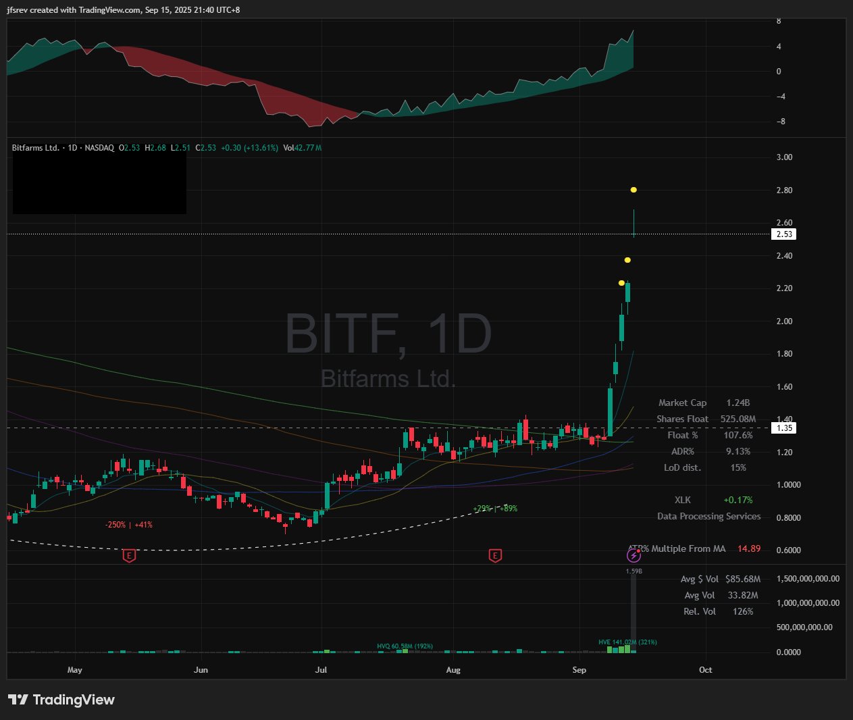Click the TradingView logo
The height and width of the screenshot is (720, 853).
[61, 700]
